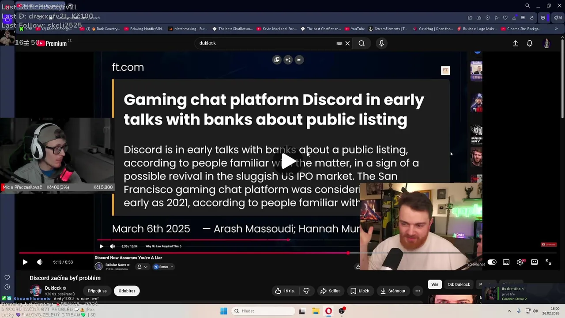The image size is (565, 318).
Task: Clear the YouTube search text with X
Action: pos(347,43)
